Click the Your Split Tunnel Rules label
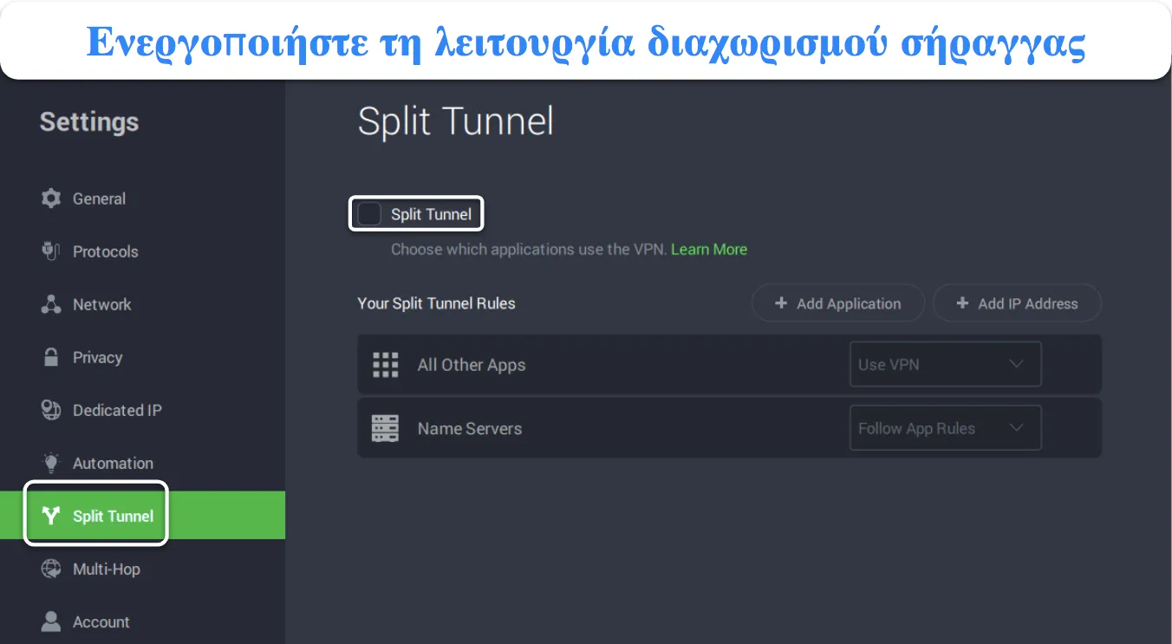The height and width of the screenshot is (644, 1172). coord(436,303)
